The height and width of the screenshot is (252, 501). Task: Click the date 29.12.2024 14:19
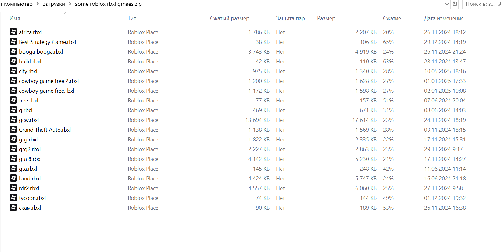[x=445, y=42]
